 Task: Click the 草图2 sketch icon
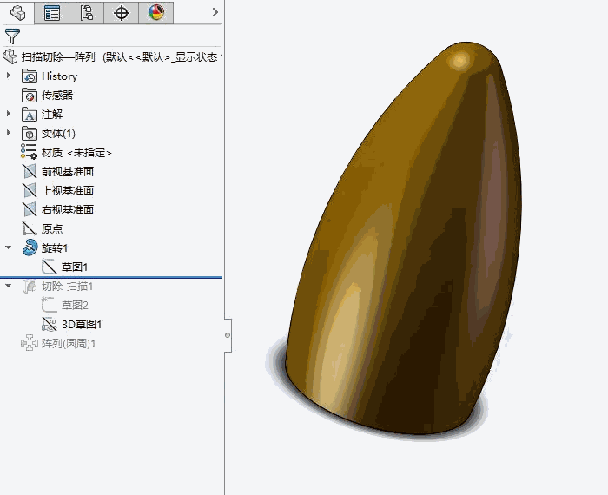click(x=50, y=305)
